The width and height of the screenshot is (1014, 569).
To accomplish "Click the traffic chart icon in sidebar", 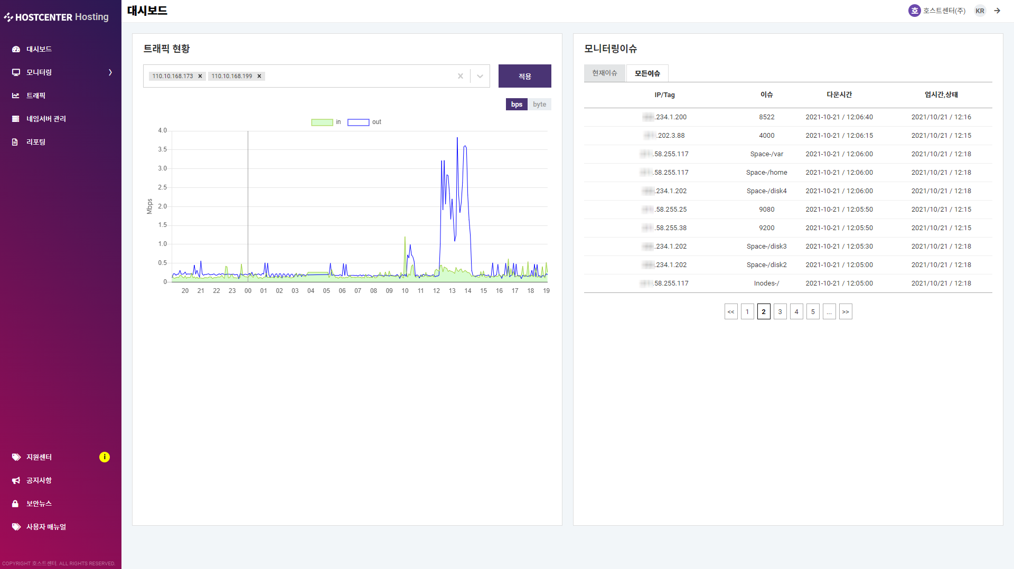I will point(16,96).
